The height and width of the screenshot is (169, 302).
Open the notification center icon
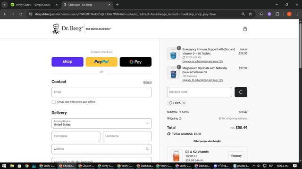pyautogui.click(x=294, y=166)
